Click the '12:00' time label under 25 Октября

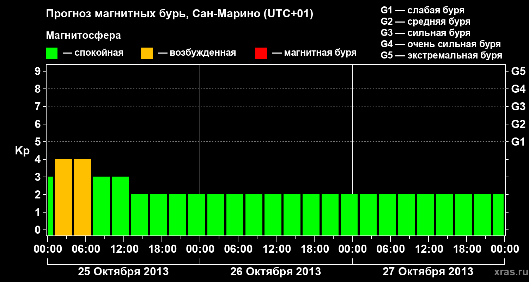coord(124,249)
